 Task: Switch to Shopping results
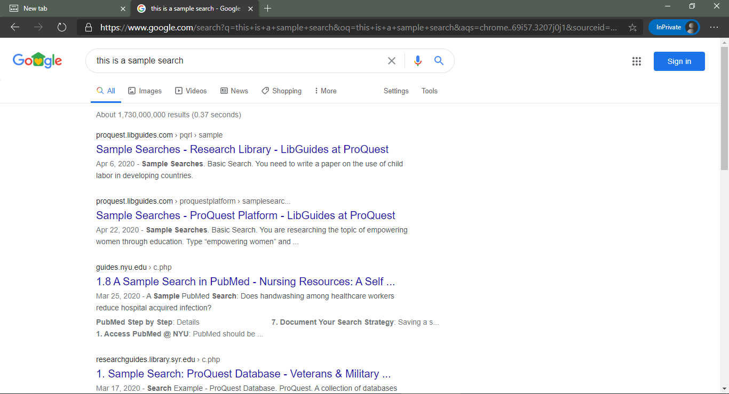pos(281,91)
